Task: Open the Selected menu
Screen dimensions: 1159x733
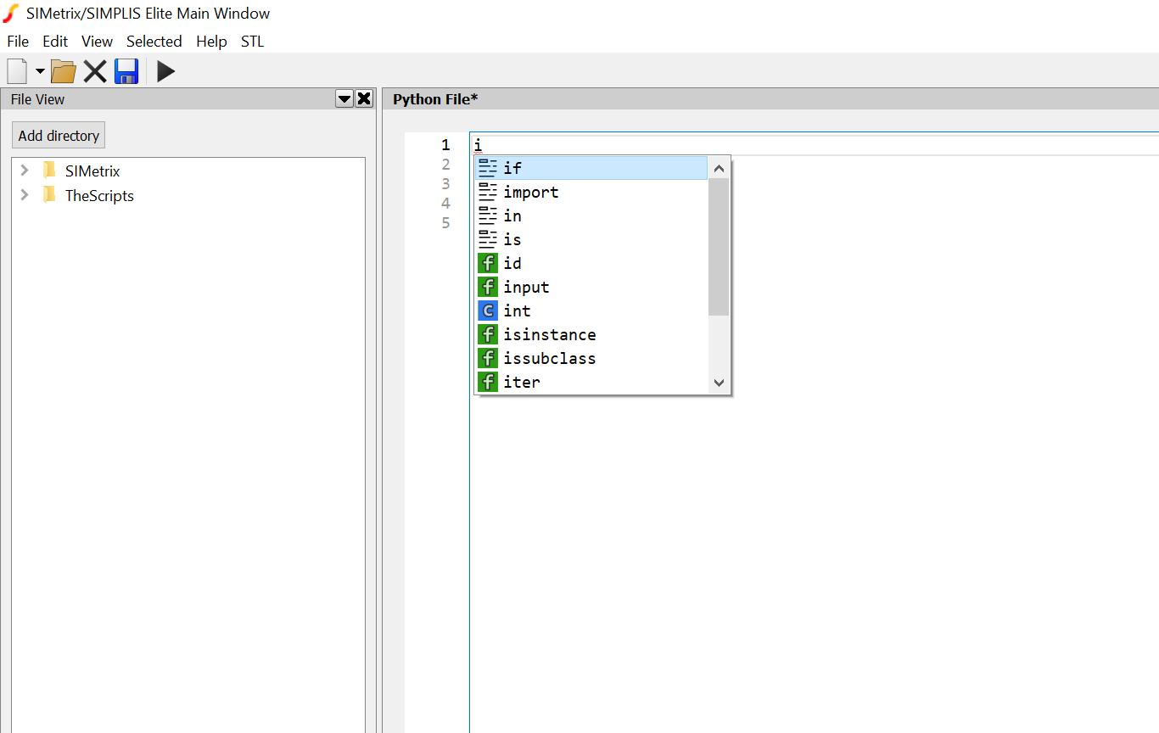Action: tap(154, 42)
